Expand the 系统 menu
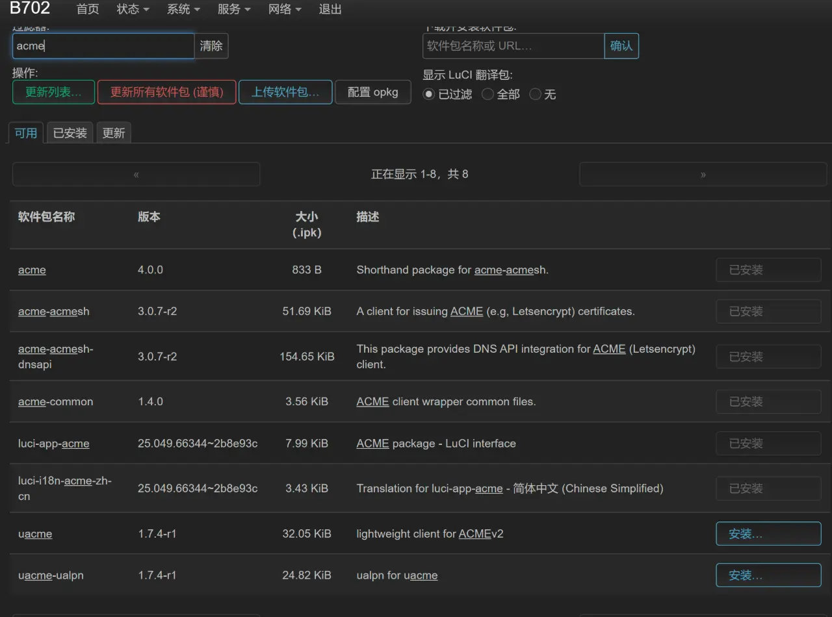832x617 pixels. pyautogui.click(x=183, y=9)
